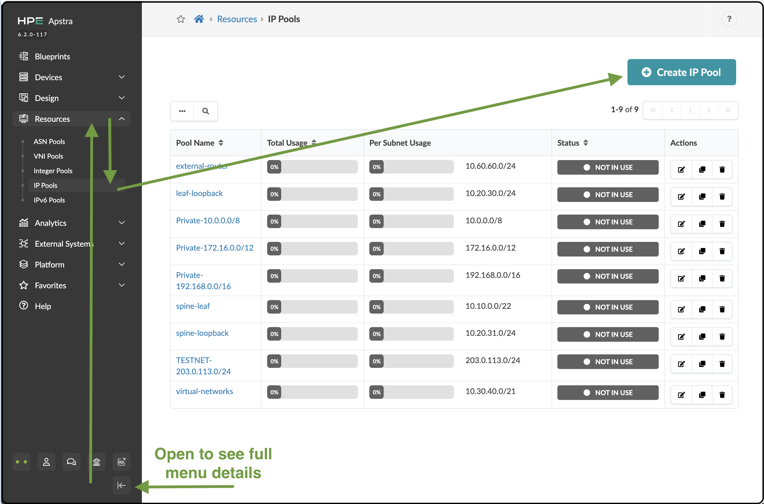764x504 pixels.
Task: Open the chat bubbles icon in the sidebar footer
Action: coord(72,462)
